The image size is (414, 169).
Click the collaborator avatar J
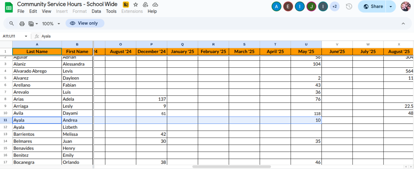pos(311,6)
